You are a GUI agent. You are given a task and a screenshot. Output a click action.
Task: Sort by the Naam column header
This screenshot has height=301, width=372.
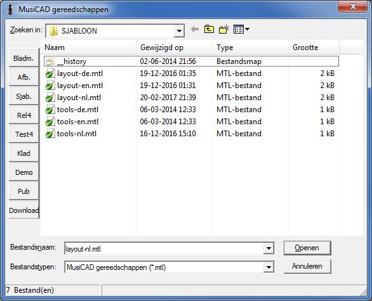(x=88, y=48)
